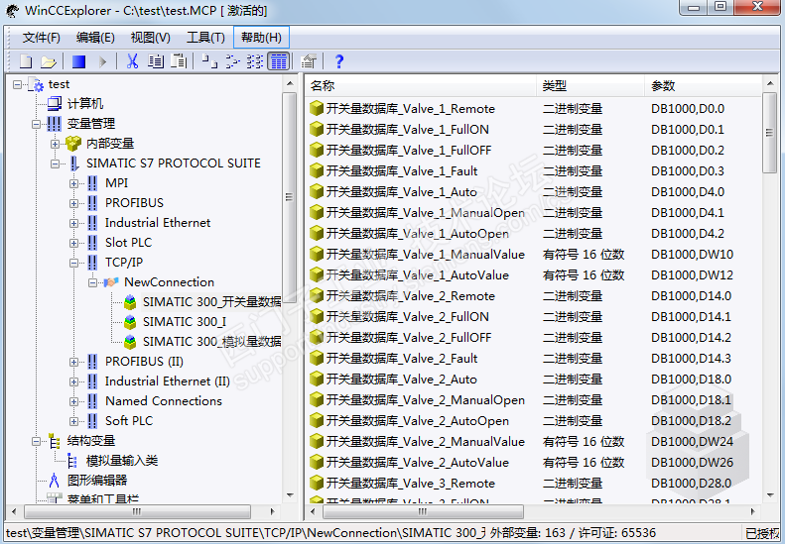This screenshot has height=544, width=785.
Task: Switch to small icons view
Action: coord(232,61)
